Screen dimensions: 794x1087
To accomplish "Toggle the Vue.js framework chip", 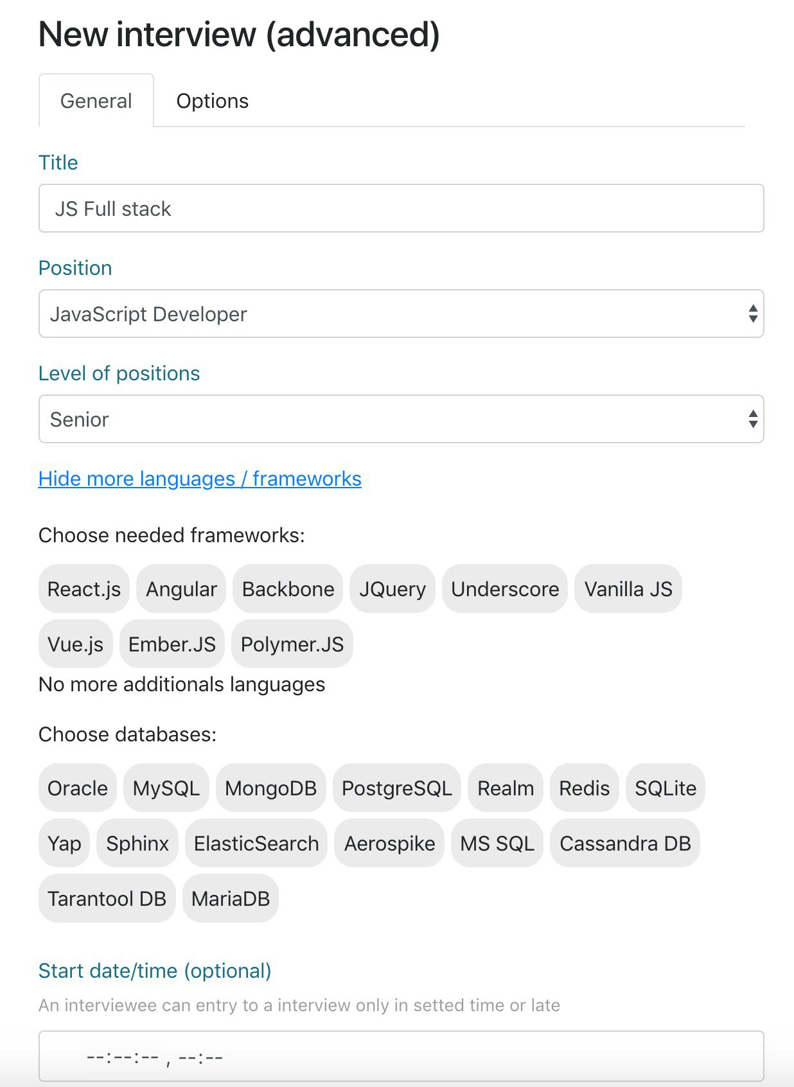I will [x=75, y=644].
